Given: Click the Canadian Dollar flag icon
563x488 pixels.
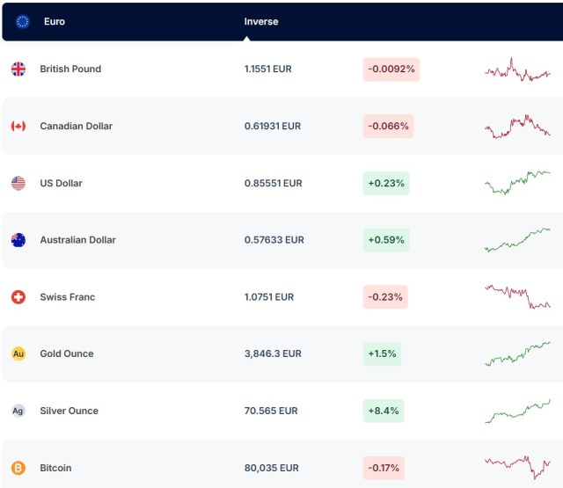Looking at the screenshot, I should tap(18, 127).
